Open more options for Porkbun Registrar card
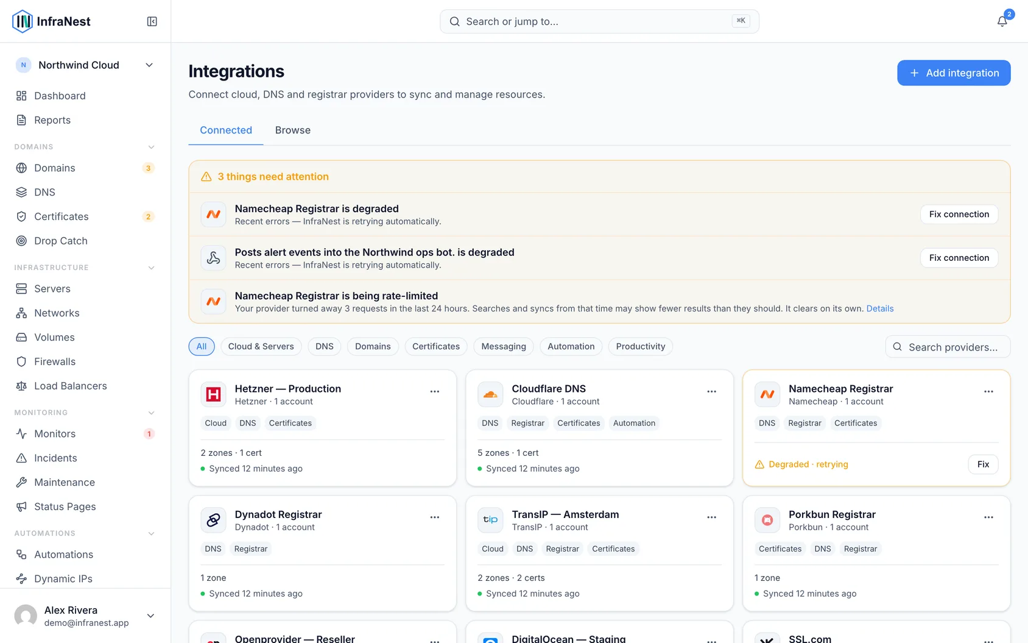The image size is (1028, 643). point(988,517)
